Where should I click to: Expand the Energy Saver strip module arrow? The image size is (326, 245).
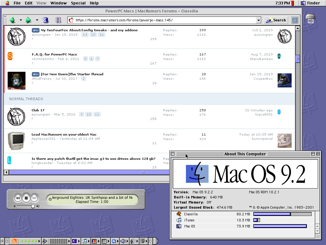[79, 241]
